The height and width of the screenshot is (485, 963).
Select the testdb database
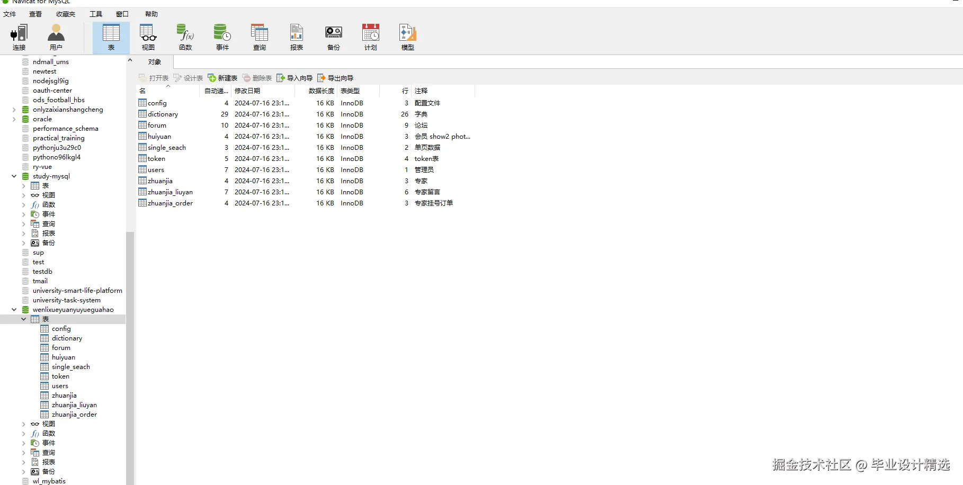pyautogui.click(x=42, y=272)
